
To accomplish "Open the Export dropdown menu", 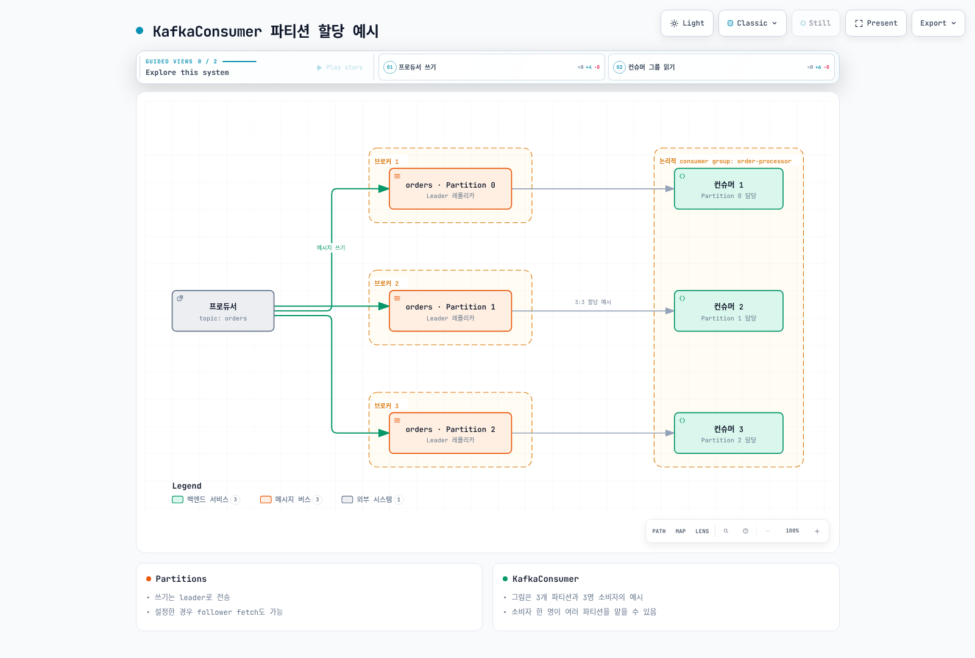I will coord(938,23).
